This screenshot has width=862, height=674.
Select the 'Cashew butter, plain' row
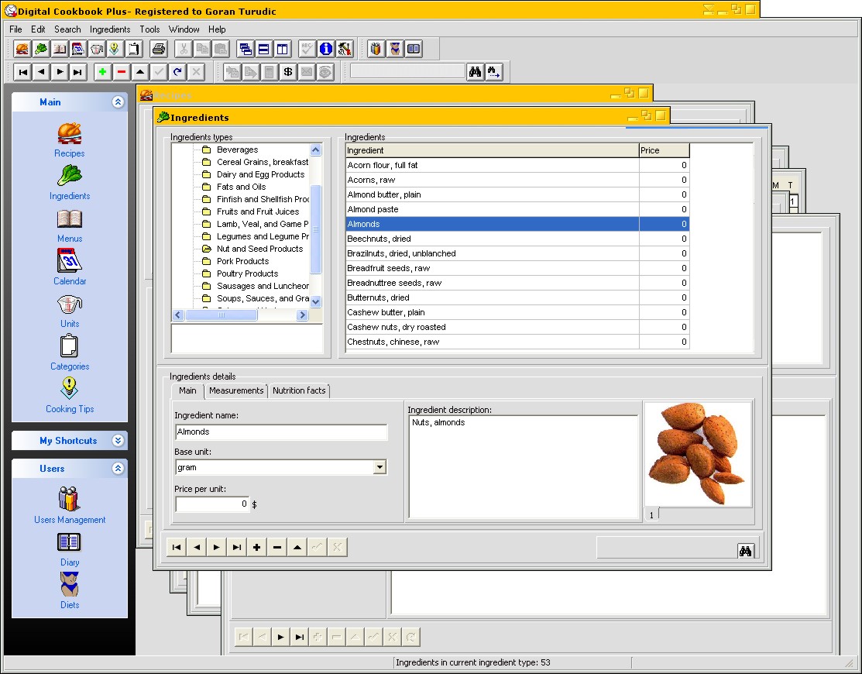(517, 312)
